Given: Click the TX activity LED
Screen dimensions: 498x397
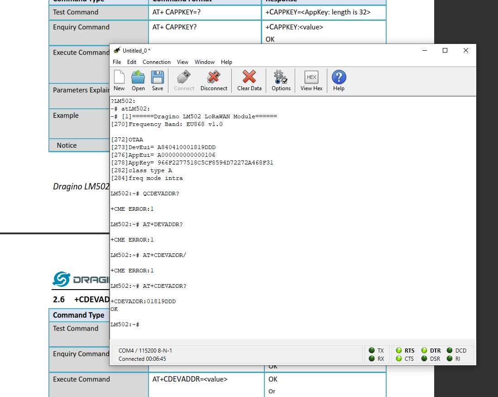Looking at the screenshot, I should point(372,350).
